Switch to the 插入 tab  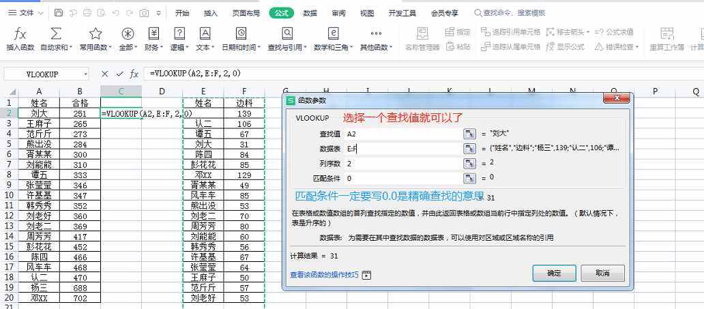[211, 14]
